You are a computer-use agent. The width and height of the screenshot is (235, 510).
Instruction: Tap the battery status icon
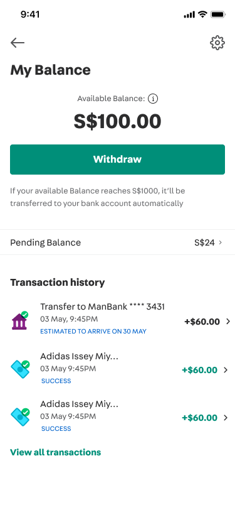(218, 14)
